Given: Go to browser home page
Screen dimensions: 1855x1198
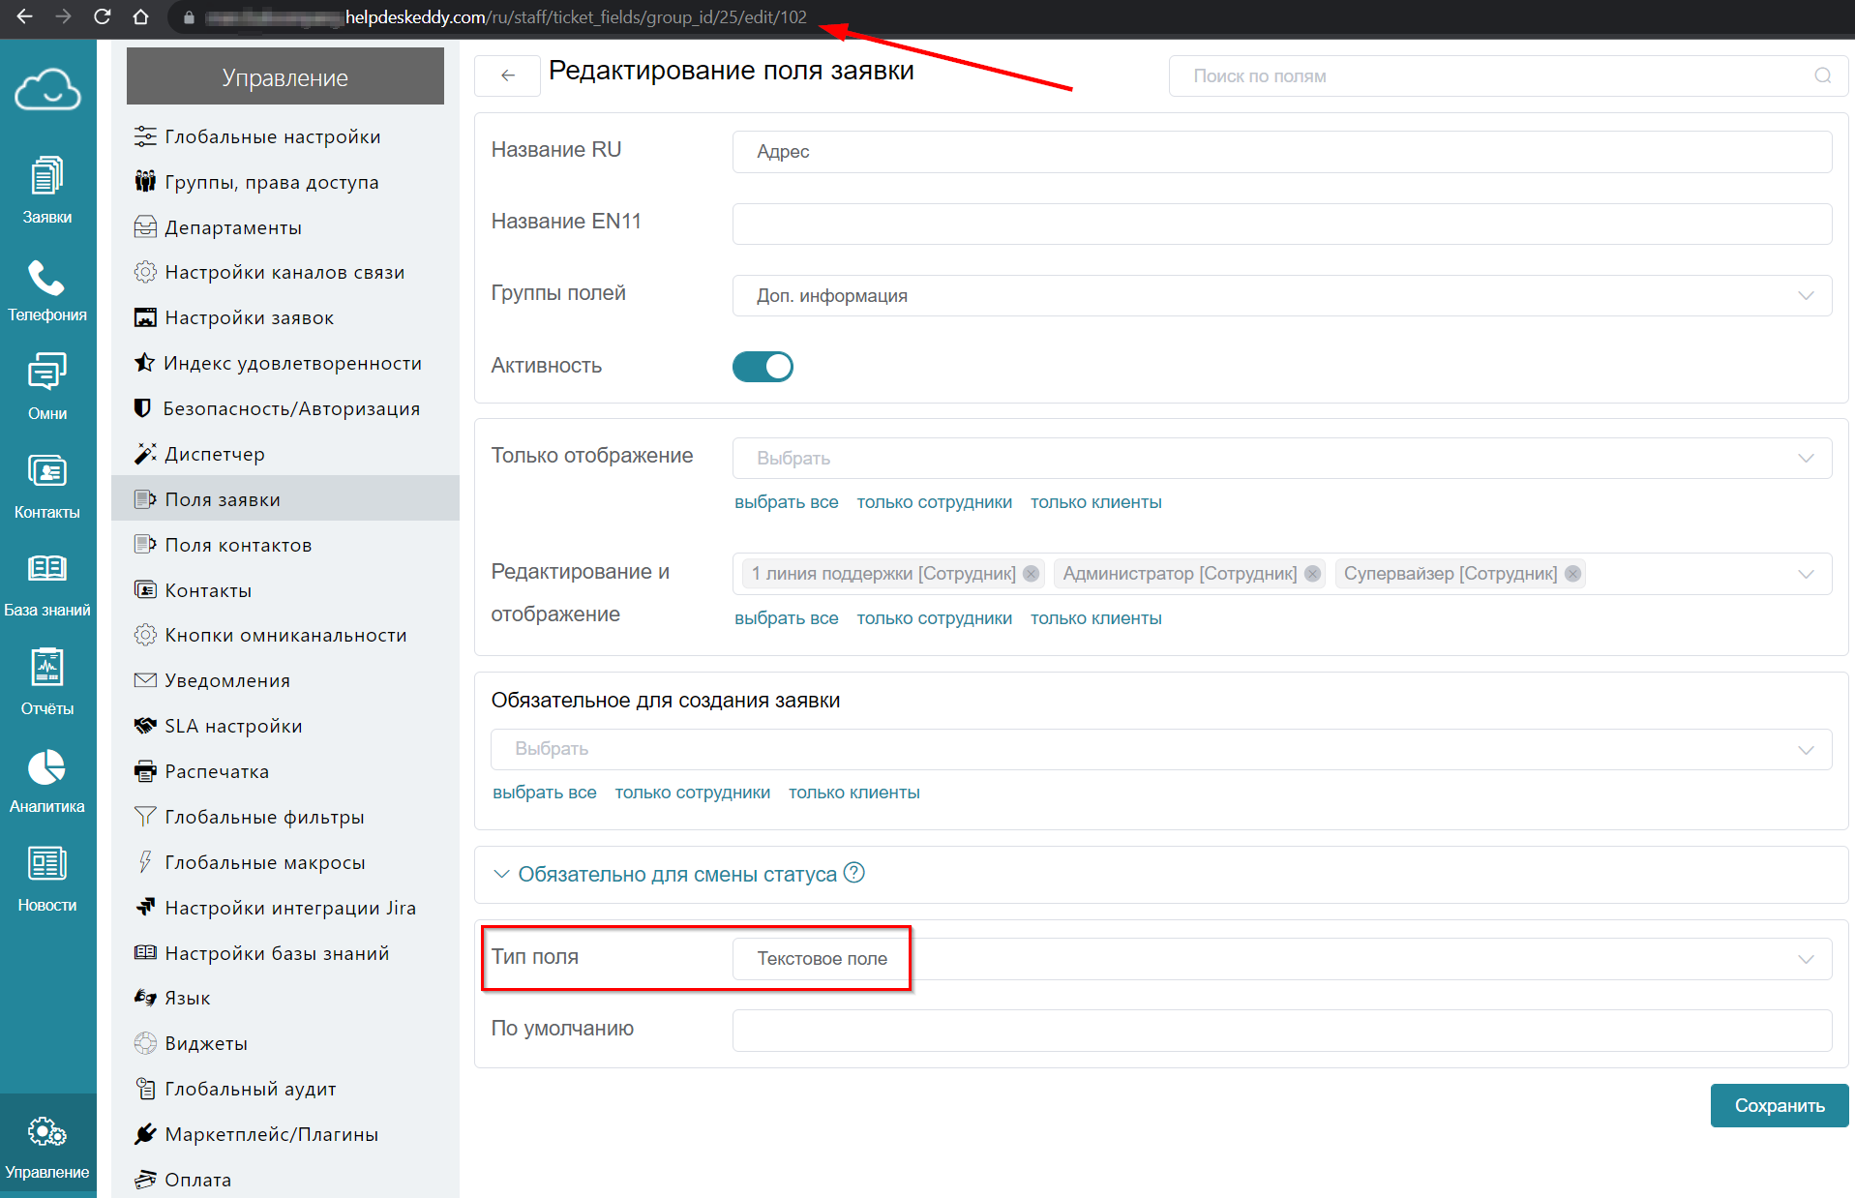Looking at the screenshot, I should [140, 16].
